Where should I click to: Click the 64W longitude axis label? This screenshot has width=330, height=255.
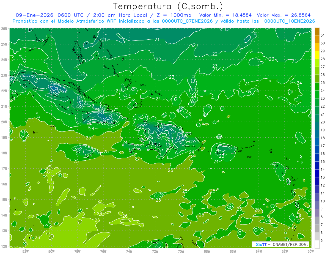click(259, 251)
